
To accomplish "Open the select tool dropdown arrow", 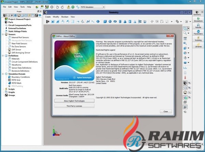I will point(189,28).
